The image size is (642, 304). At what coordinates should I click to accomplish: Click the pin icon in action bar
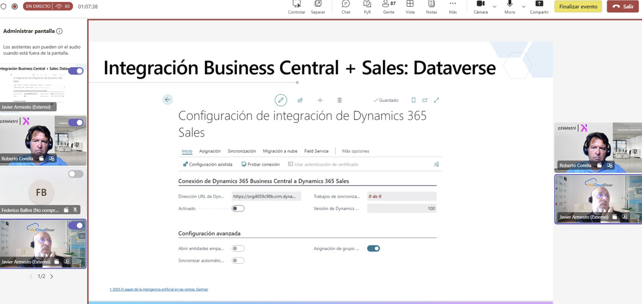pyautogui.click(x=436, y=164)
